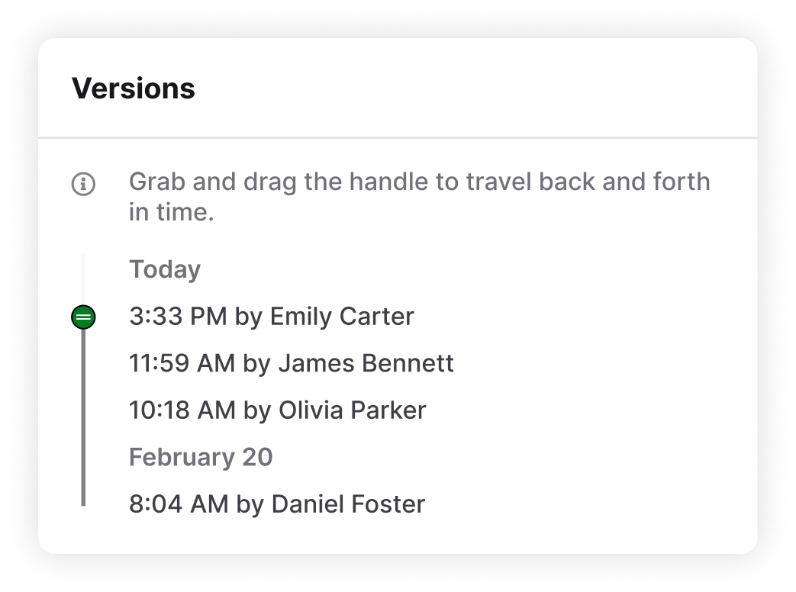Click timeline track beside the 10:18 AM entry
This screenshot has width=796, height=592.
(x=83, y=410)
